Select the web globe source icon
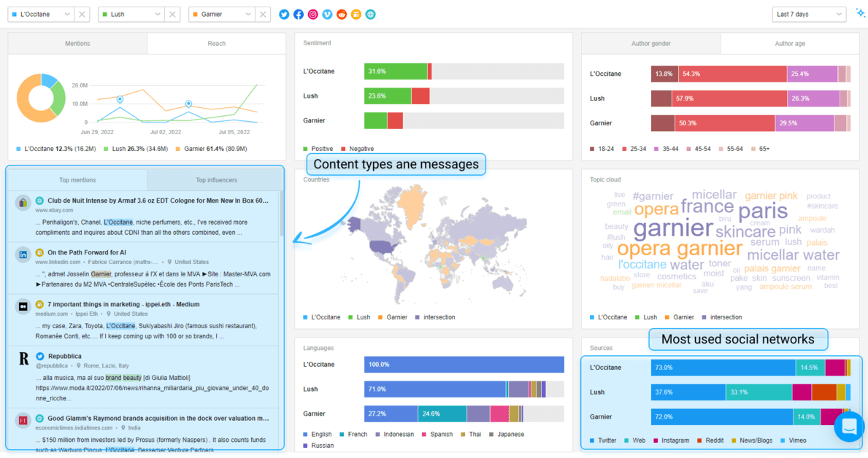The height and width of the screenshot is (458, 868). click(371, 14)
